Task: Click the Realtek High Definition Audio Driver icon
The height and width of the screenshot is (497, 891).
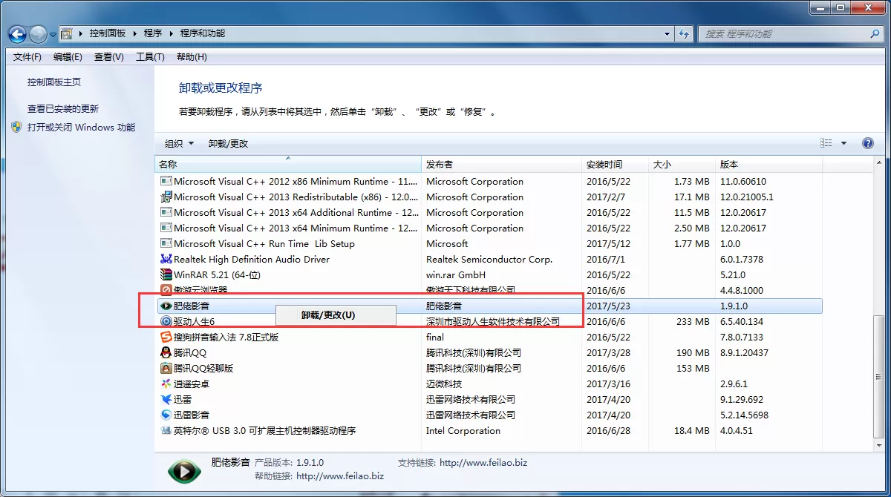Action: coord(166,260)
